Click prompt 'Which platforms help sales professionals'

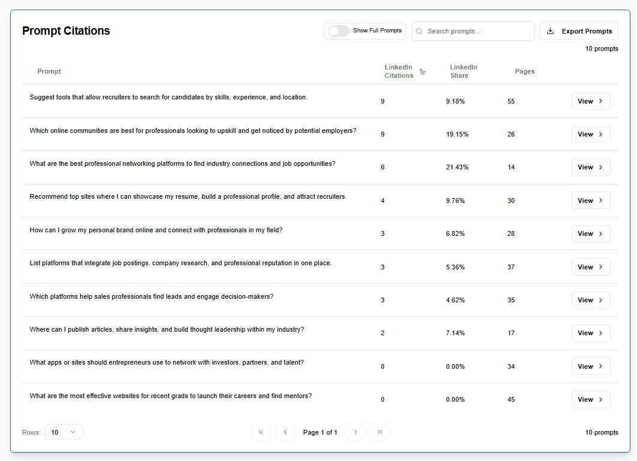point(152,296)
